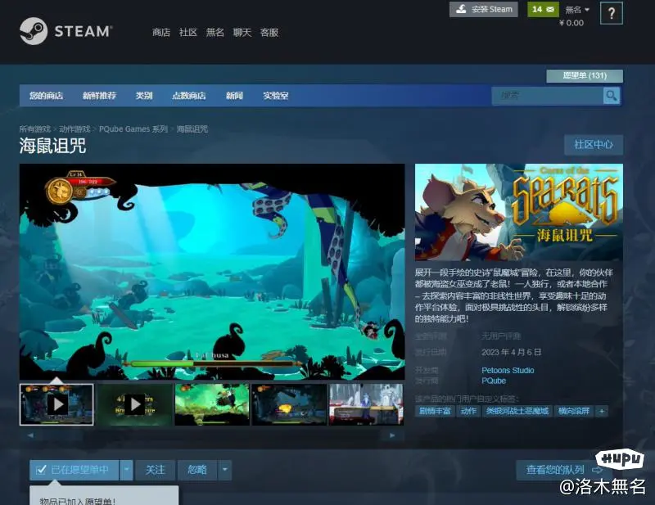Open the 無名 profile menu beside 社区
This screenshot has height=505, width=655.
coord(215,32)
